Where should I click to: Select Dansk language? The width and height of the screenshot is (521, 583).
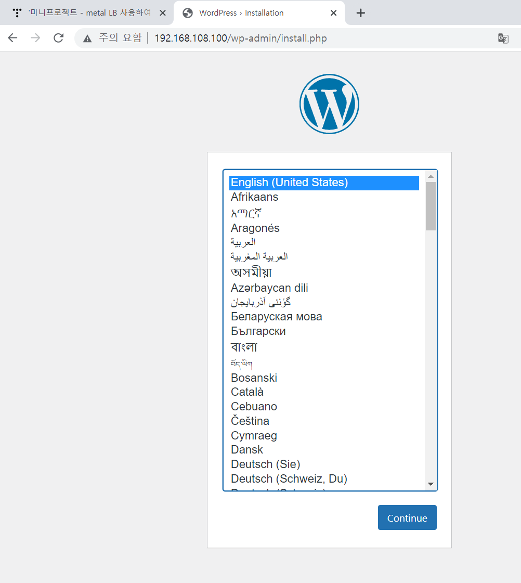(x=324, y=449)
